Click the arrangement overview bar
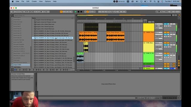191x107 pixels. click(124, 15)
